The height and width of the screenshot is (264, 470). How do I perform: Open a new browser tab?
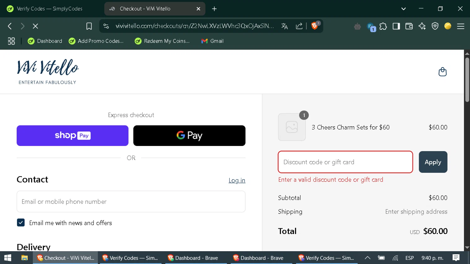(214, 9)
